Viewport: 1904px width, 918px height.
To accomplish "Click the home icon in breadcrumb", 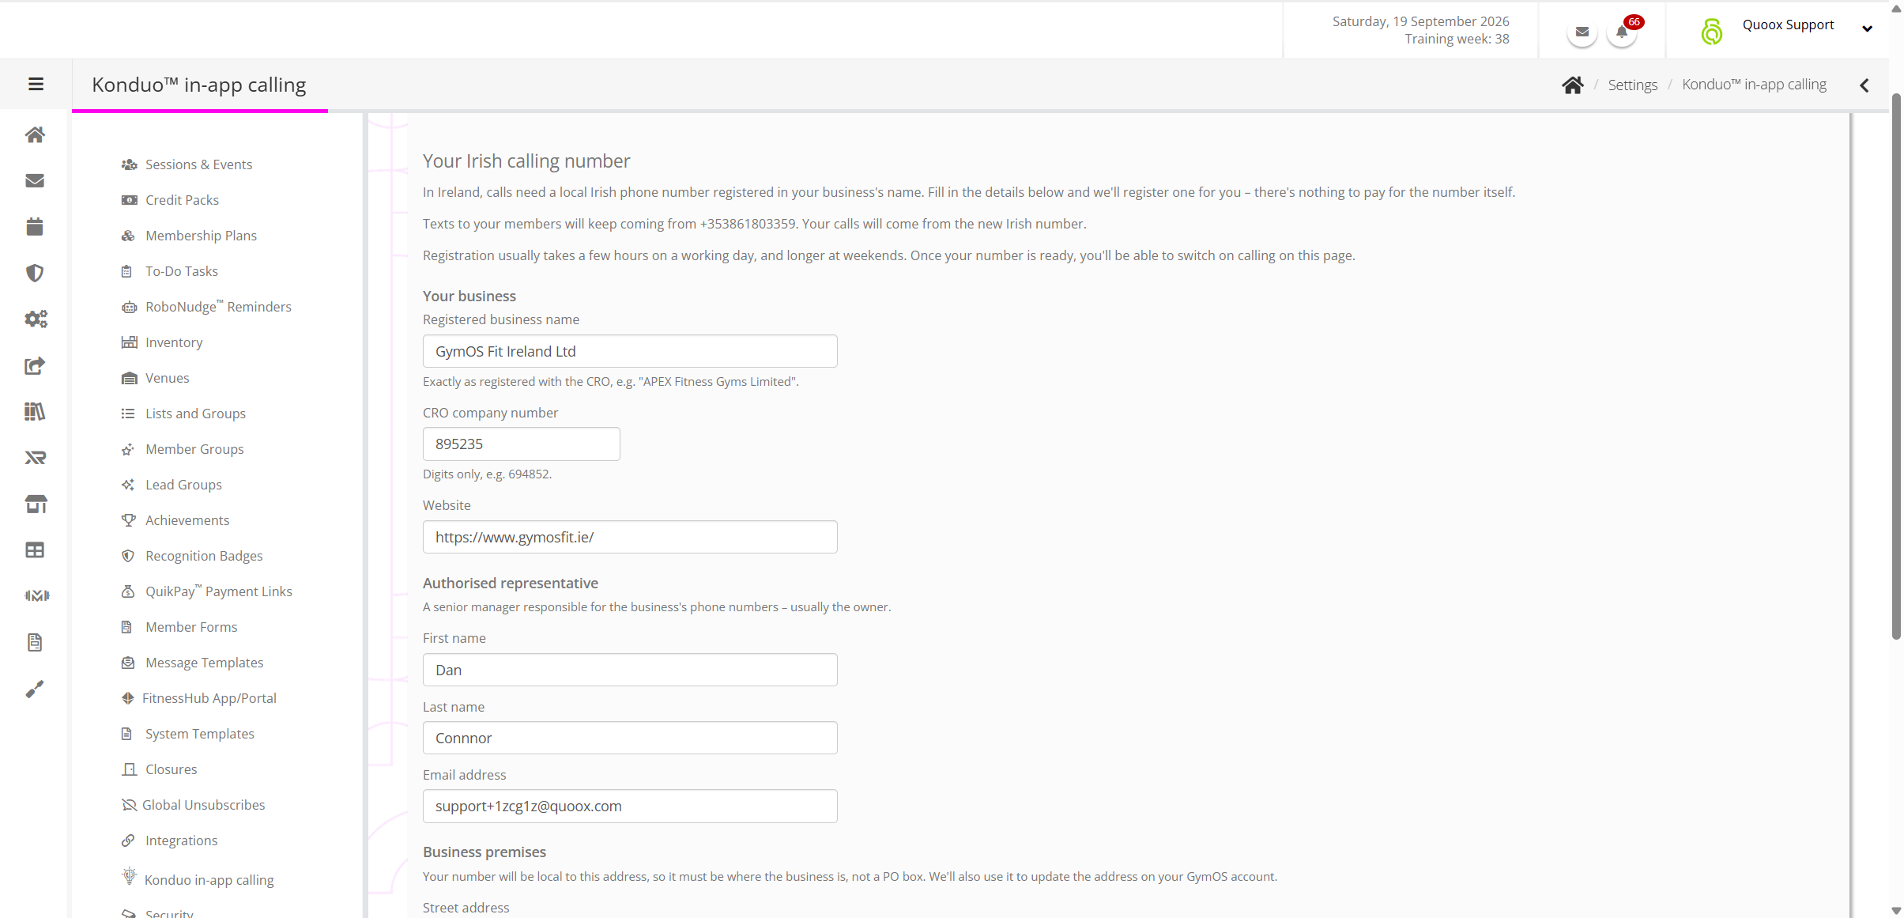I will click(x=1573, y=85).
